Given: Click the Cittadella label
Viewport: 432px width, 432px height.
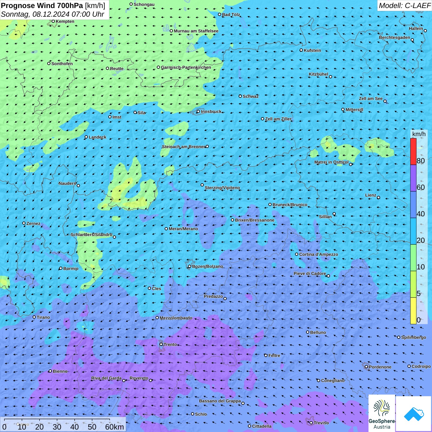Looking at the screenshot, I should pyautogui.click(x=262, y=426).
